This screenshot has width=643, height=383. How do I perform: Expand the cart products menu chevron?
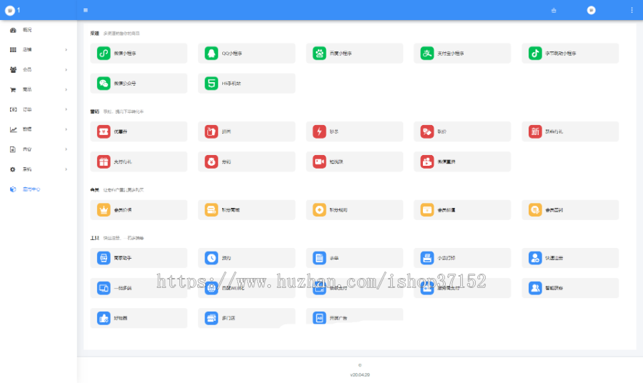pos(66,89)
